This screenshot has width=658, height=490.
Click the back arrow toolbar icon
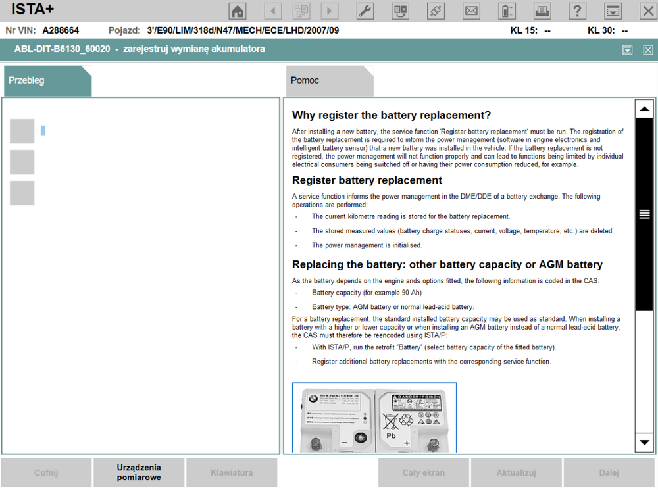pos(273,11)
